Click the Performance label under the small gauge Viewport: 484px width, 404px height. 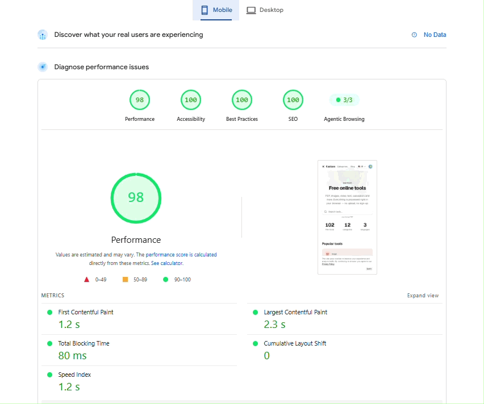(x=140, y=119)
